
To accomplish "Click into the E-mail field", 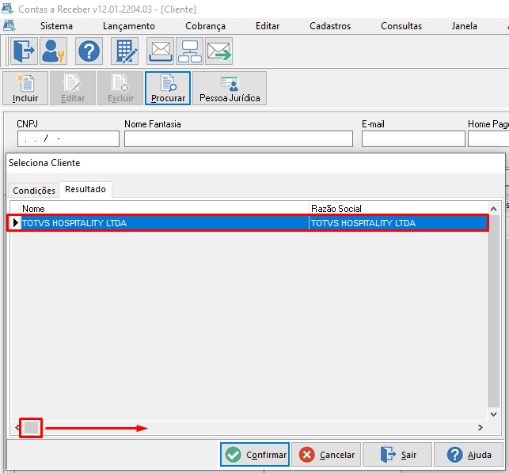I will [413, 139].
